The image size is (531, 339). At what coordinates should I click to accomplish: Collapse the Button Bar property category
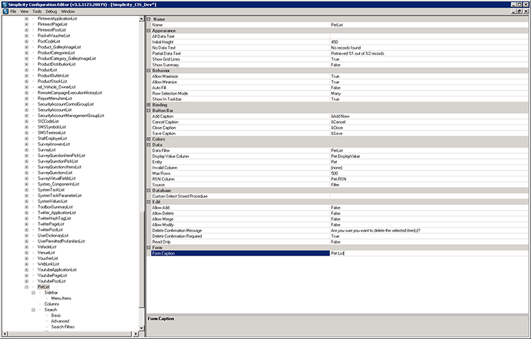pyautogui.click(x=148, y=111)
